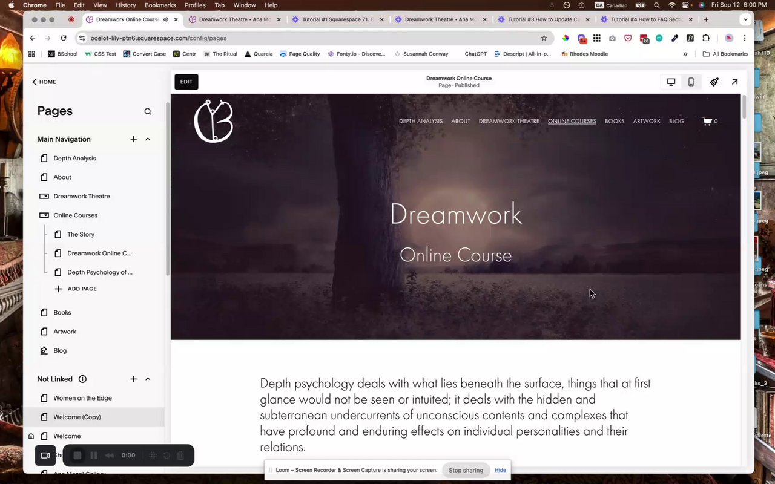Click DREAMWORK THEATRE in the site navigation
The image size is (775, 484).
509,121
